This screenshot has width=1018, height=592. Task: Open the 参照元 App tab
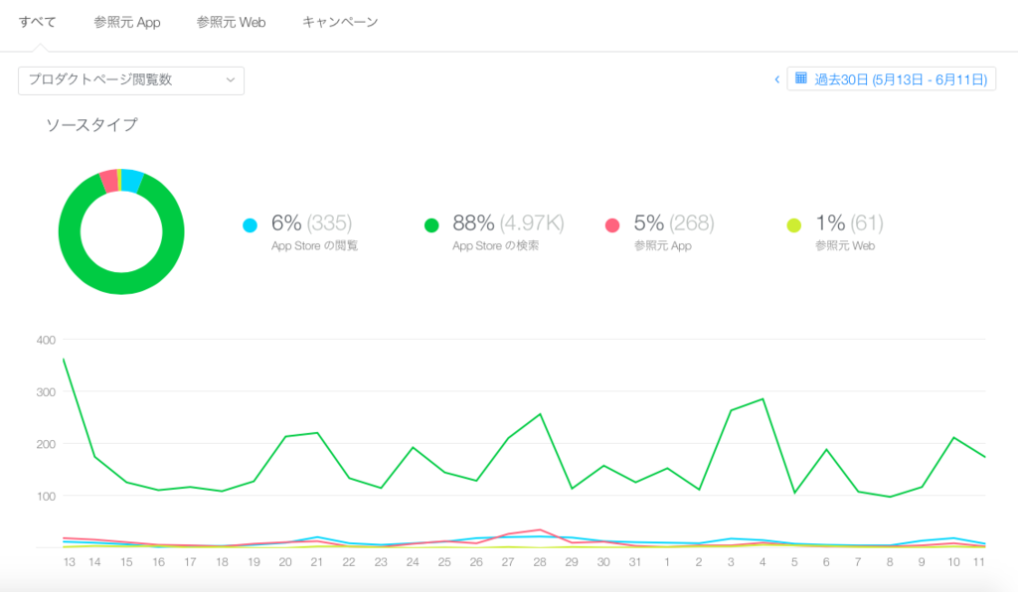tap(127, 22)
